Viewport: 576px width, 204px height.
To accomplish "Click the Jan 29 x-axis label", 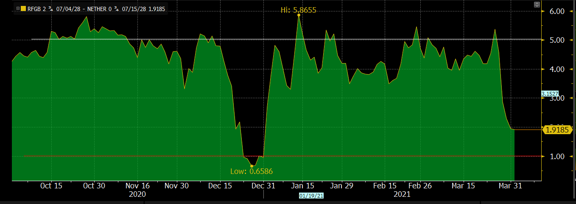I will pos(342,185).
